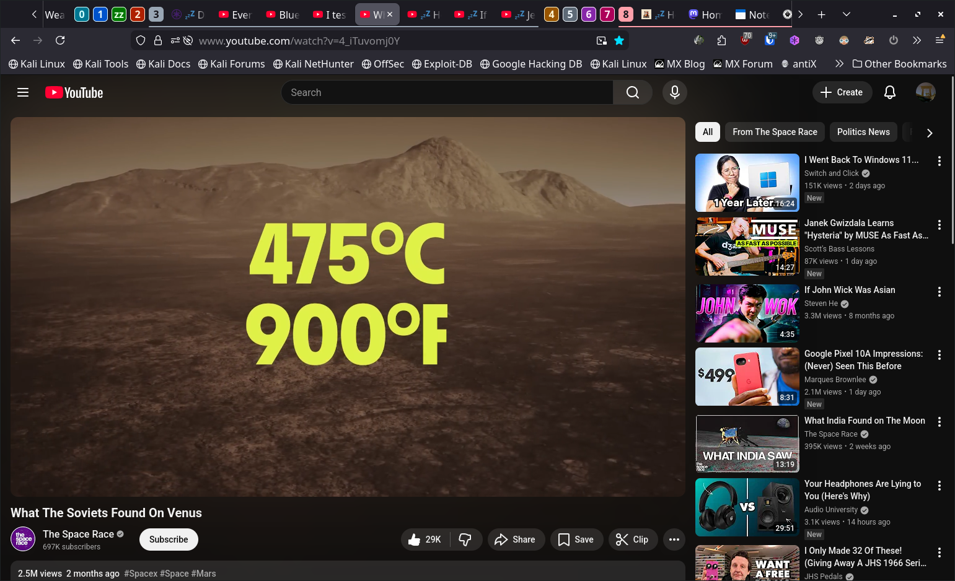Viewport: 955px width, 581px height.
Task: Open 'If John Wick Was Asian' thumbnail
Action: tap(747, 313)
